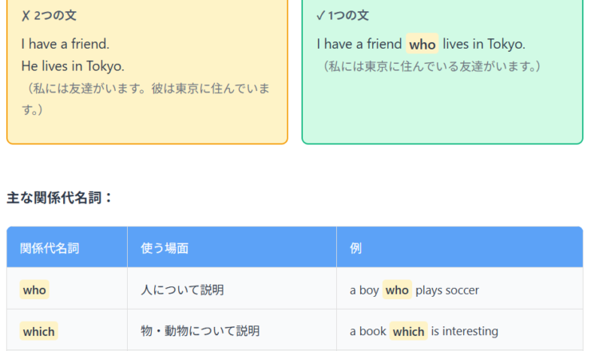Click the which badge in the first column
Image resolution: width=591 pixels, height=351 pixels.
pyautogui.click(x=39, y=331)
